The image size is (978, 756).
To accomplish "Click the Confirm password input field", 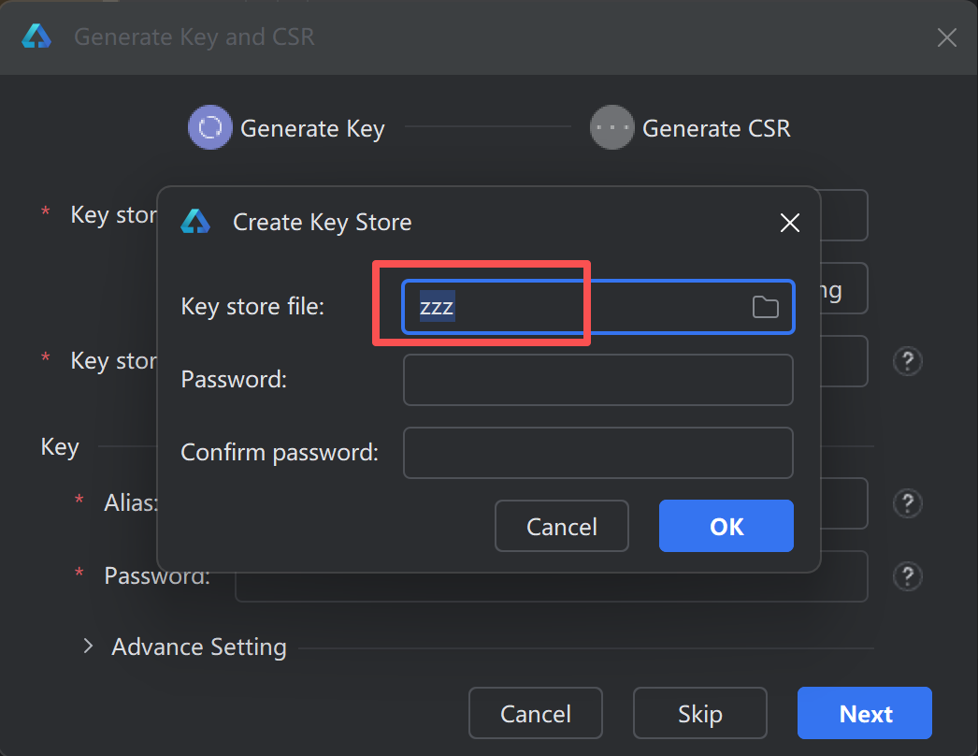I will [x=597, y=453].
